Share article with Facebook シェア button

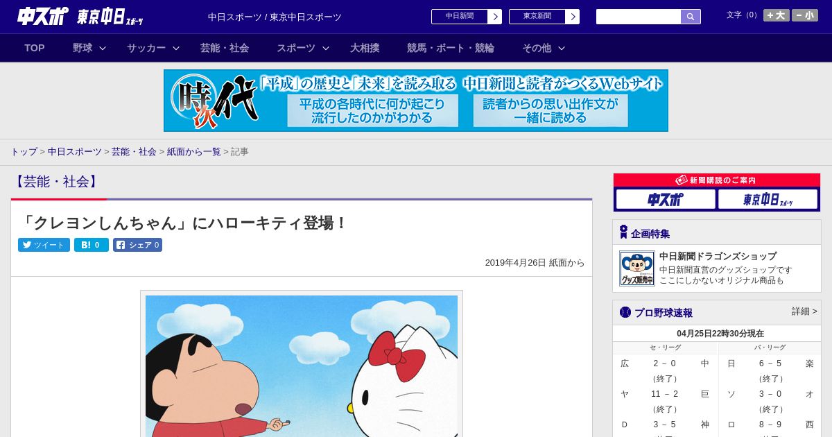(x=137, y=245)
